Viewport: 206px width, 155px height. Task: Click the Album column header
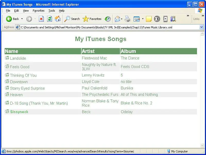pyautogui.click(x=159, y=51)
